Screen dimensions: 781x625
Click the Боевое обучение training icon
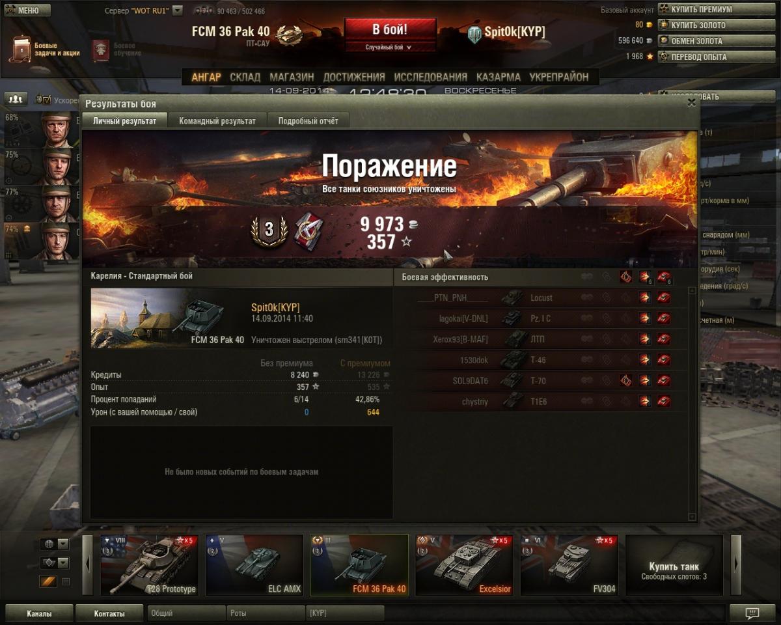[x=100, y=50]
